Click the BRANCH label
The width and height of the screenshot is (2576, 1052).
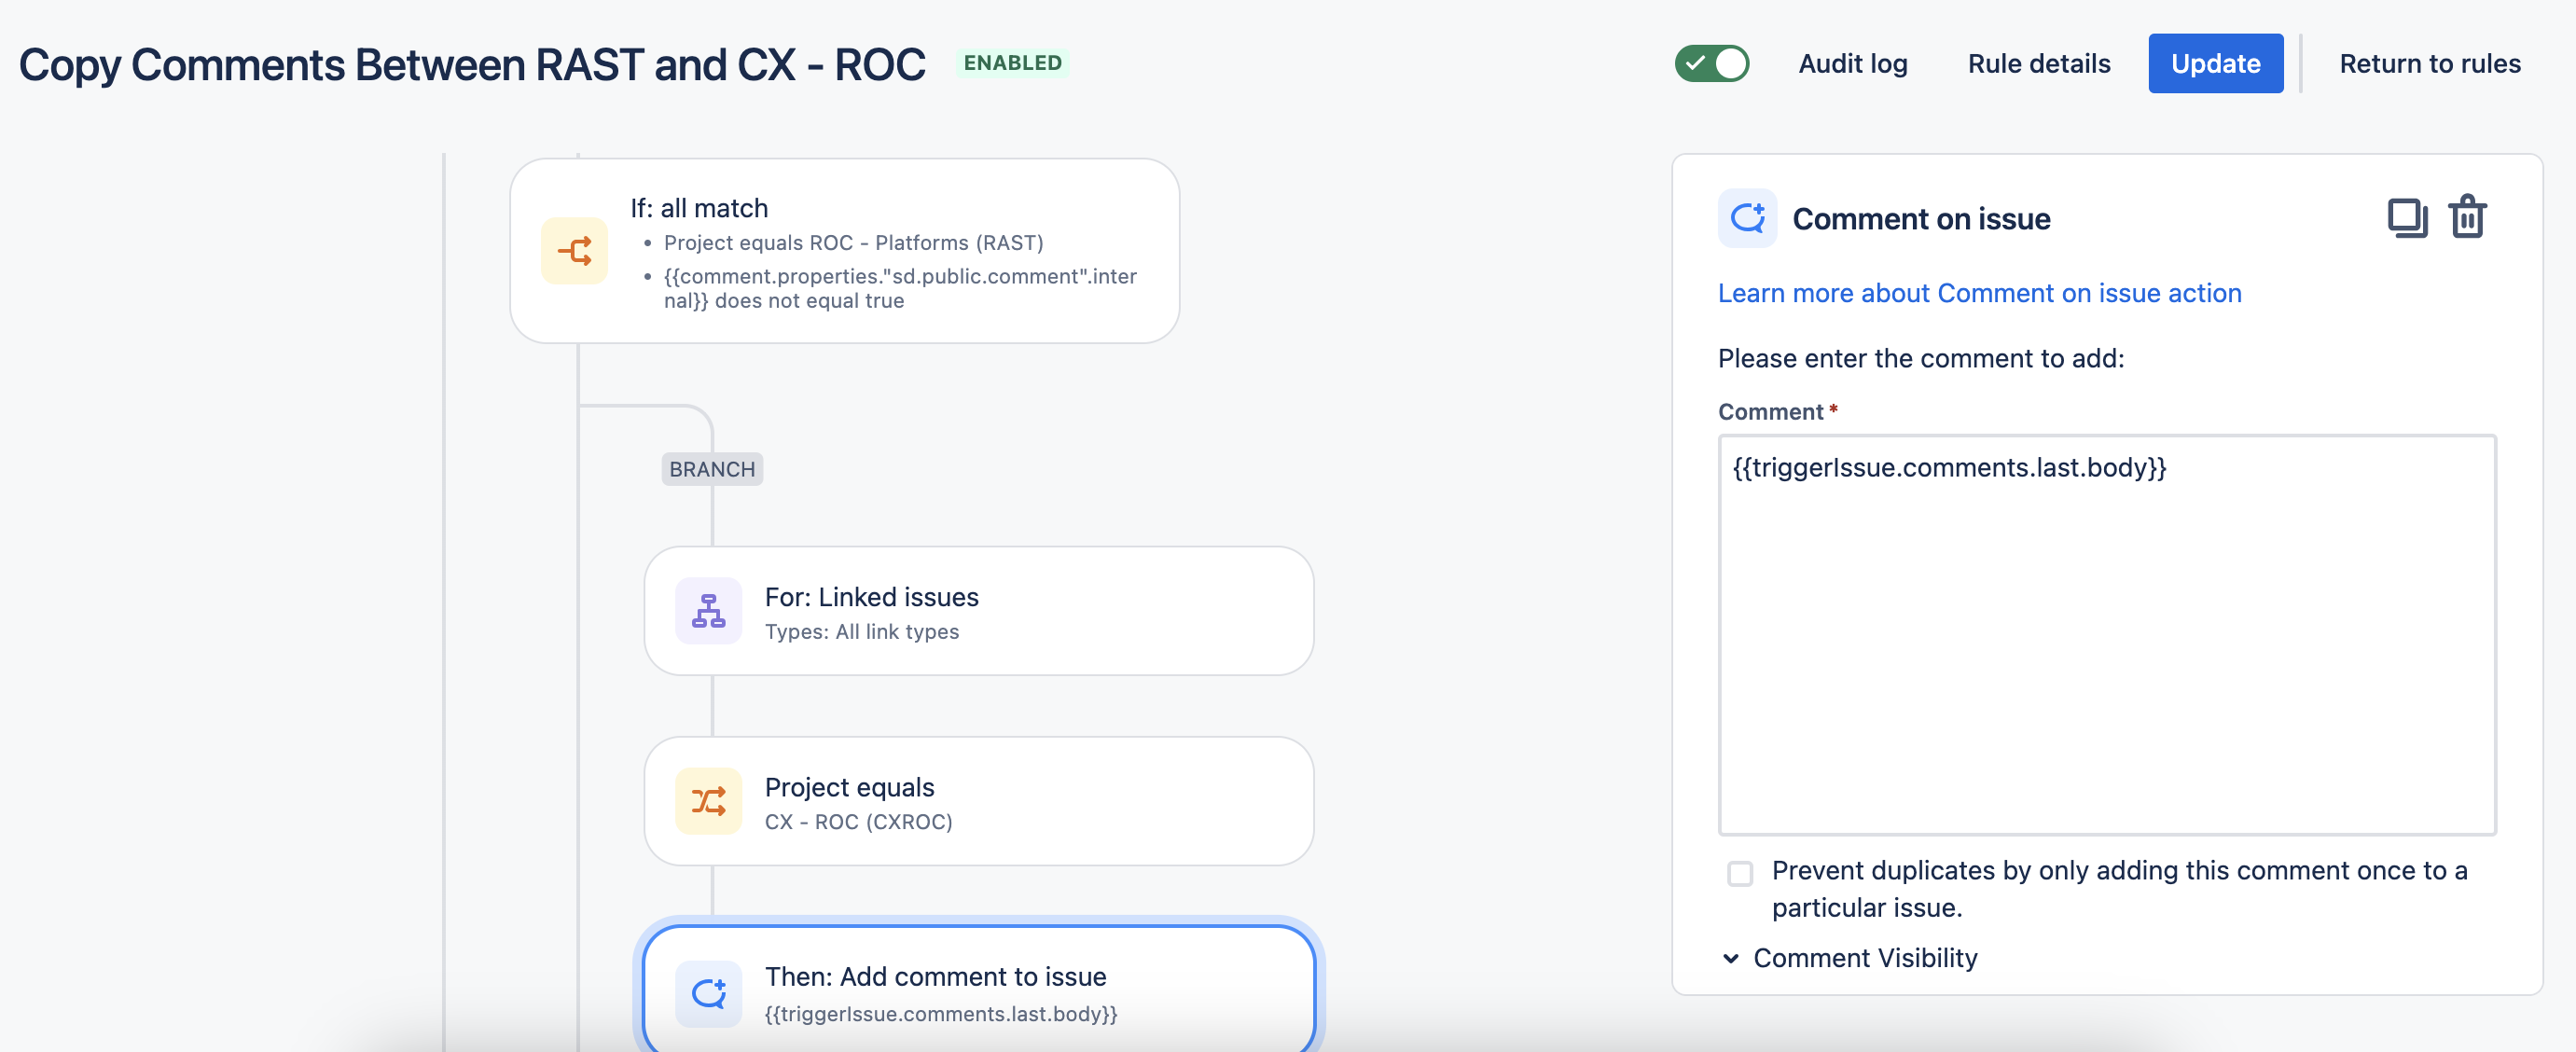712,469
